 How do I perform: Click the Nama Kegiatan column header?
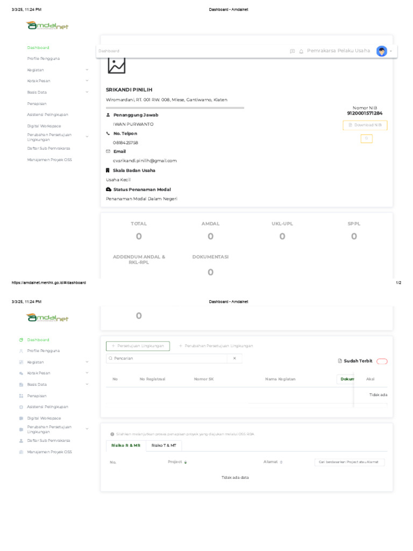[280, 379]
